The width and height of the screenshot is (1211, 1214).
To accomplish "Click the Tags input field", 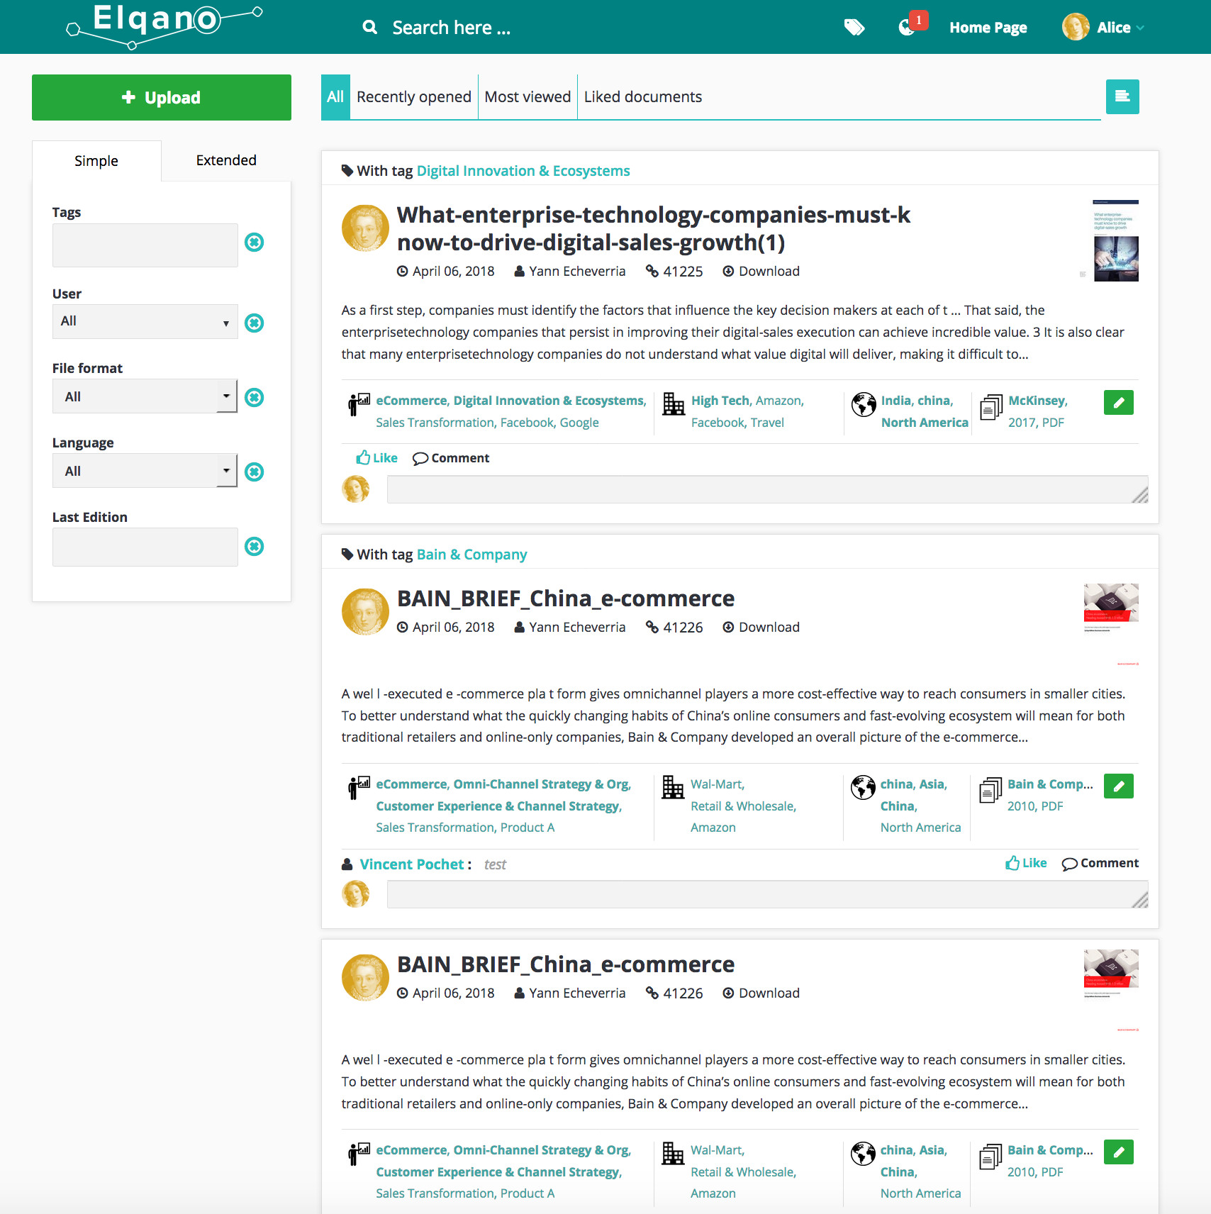I will point(145,245).
